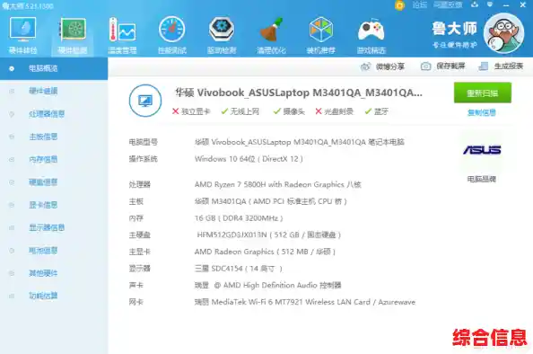Click the Windows 10 64位 operating system value

pos(249,159)
